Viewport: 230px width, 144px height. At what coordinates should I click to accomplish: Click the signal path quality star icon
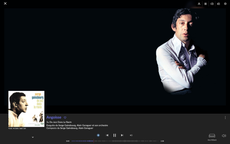98,135
